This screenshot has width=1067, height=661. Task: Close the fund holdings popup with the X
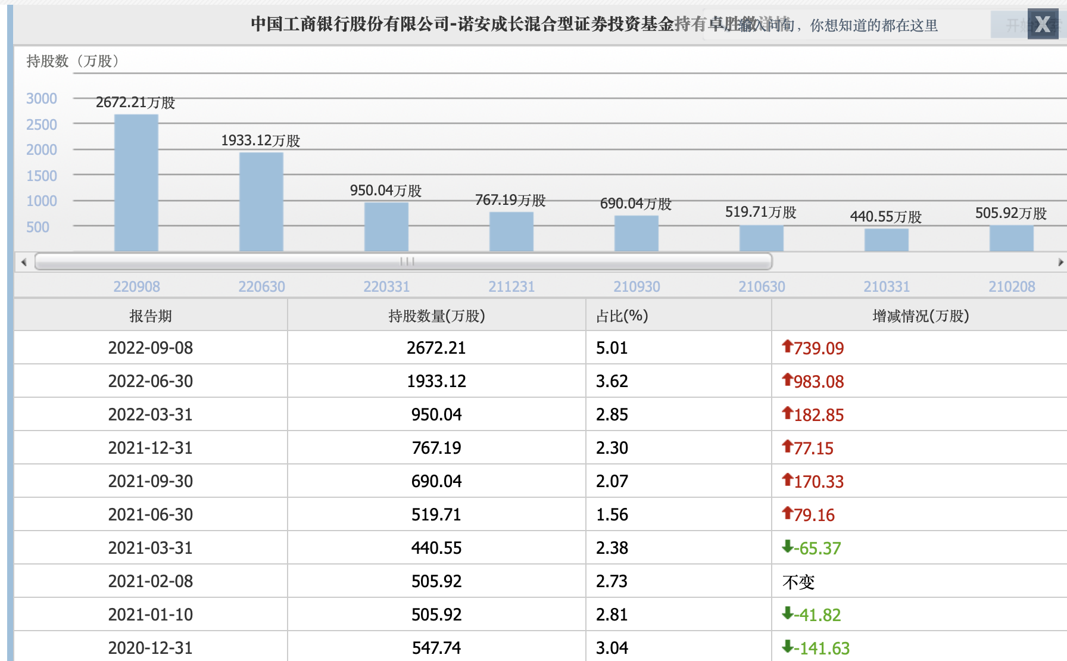1043,24
